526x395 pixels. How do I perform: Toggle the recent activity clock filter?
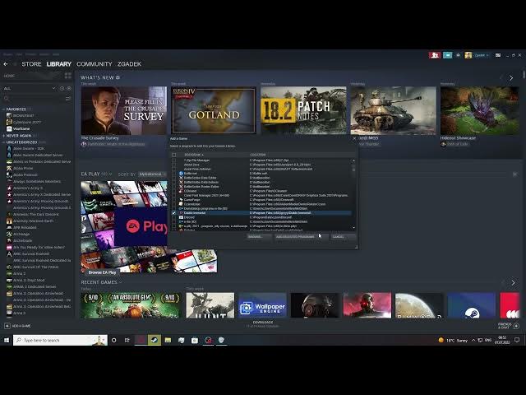click(62, 88)
